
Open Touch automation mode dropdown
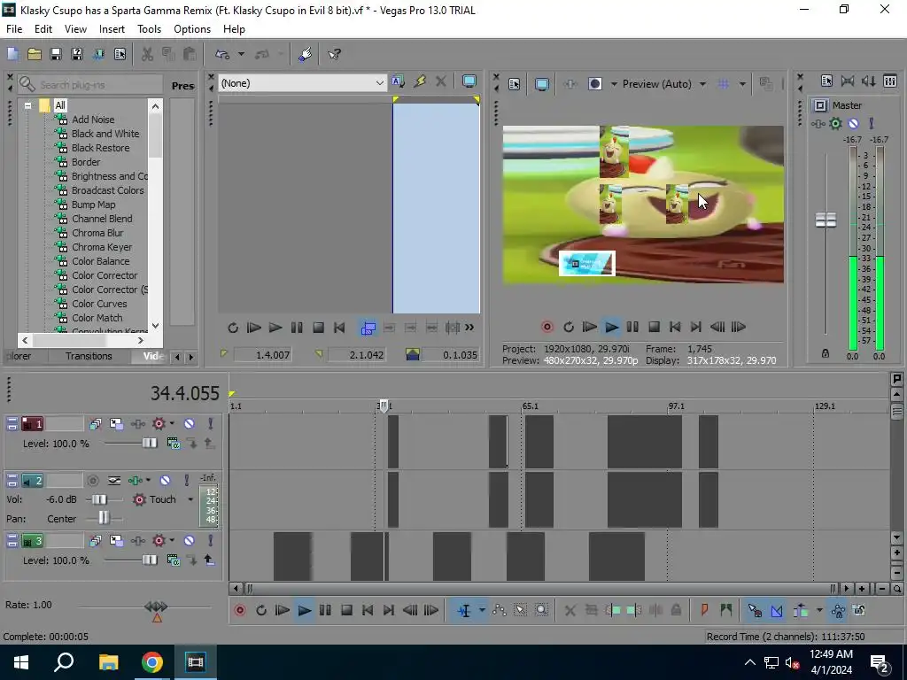pos(190,499)
